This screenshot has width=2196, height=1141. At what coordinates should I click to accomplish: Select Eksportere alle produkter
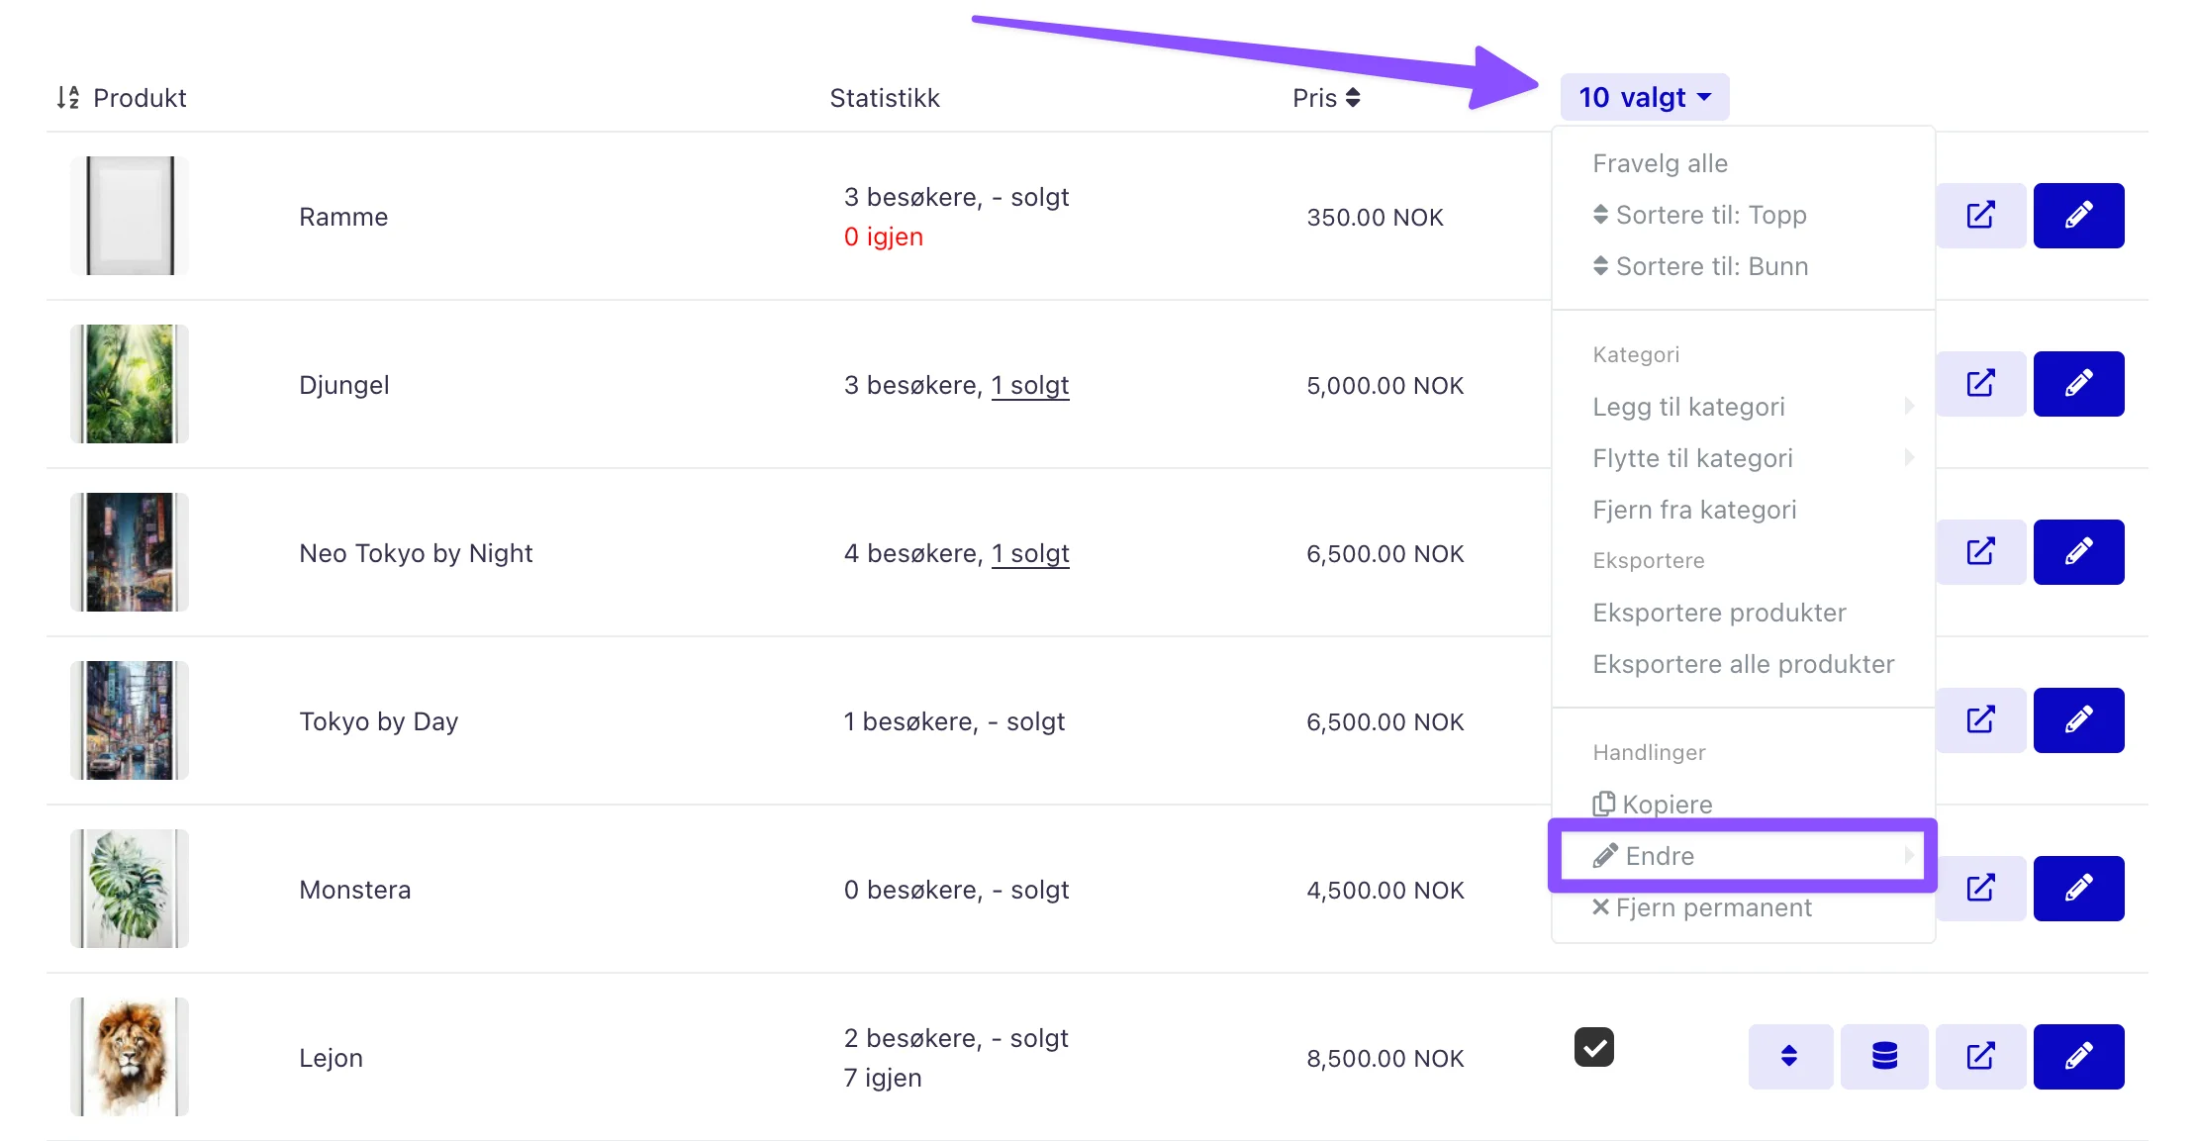pyautogui.click(x=1743, y=664)
